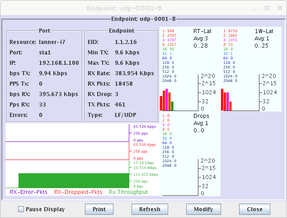Click RT-Lat bucket '8: 1927'
Viewport: 287px width, 218px height.
(x=169, y=44)
